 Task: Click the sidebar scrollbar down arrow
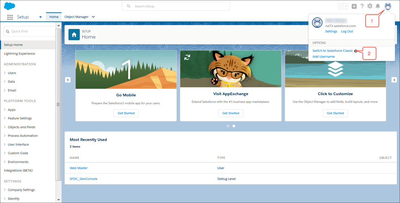[58, 200]
